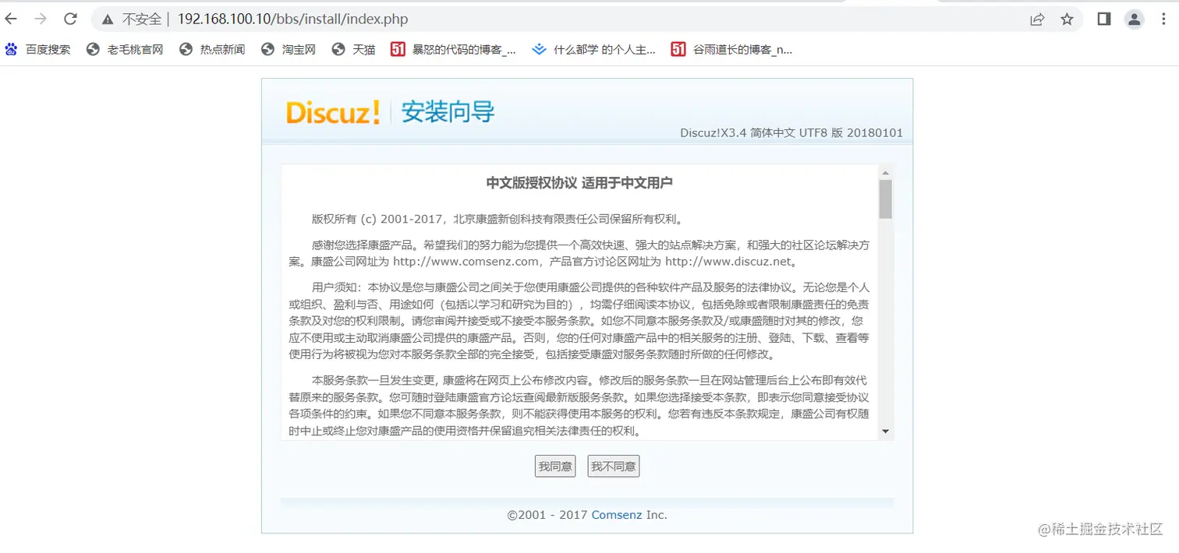Screen dimensions: 1179x553
Task: Click the browser forward arrow
Action: (x=41, y=19)
